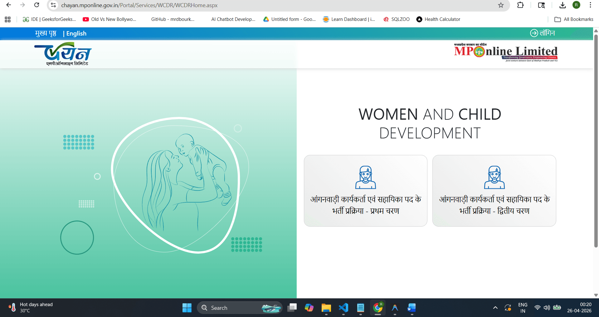
Task: Show hidden system tray icons
Action: point(495,308)
